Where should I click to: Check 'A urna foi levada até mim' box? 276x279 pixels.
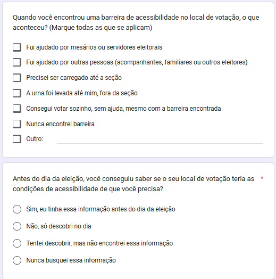click(x=17, y=93)
